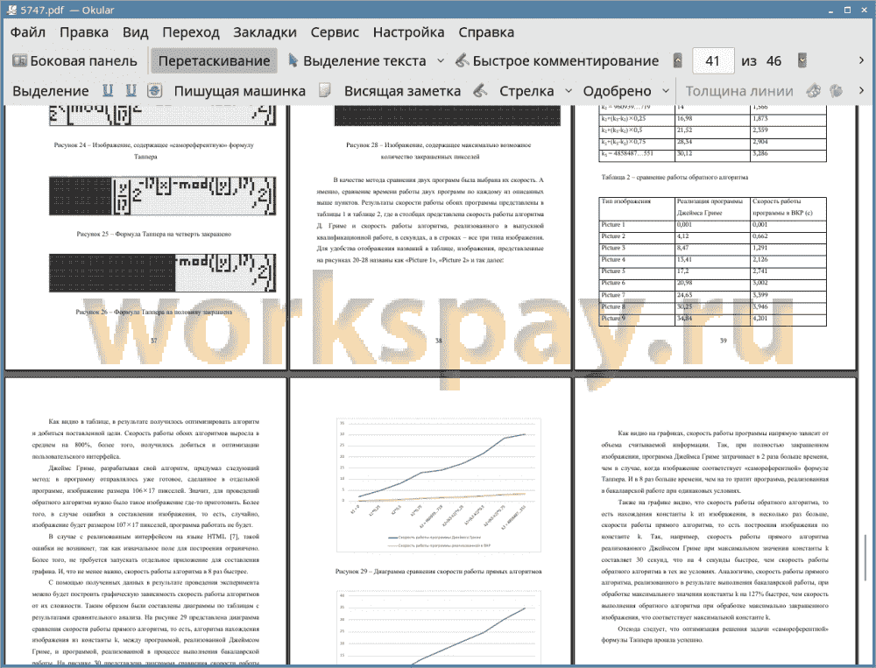Select the Выделение текста tool

tap(357, 61)
